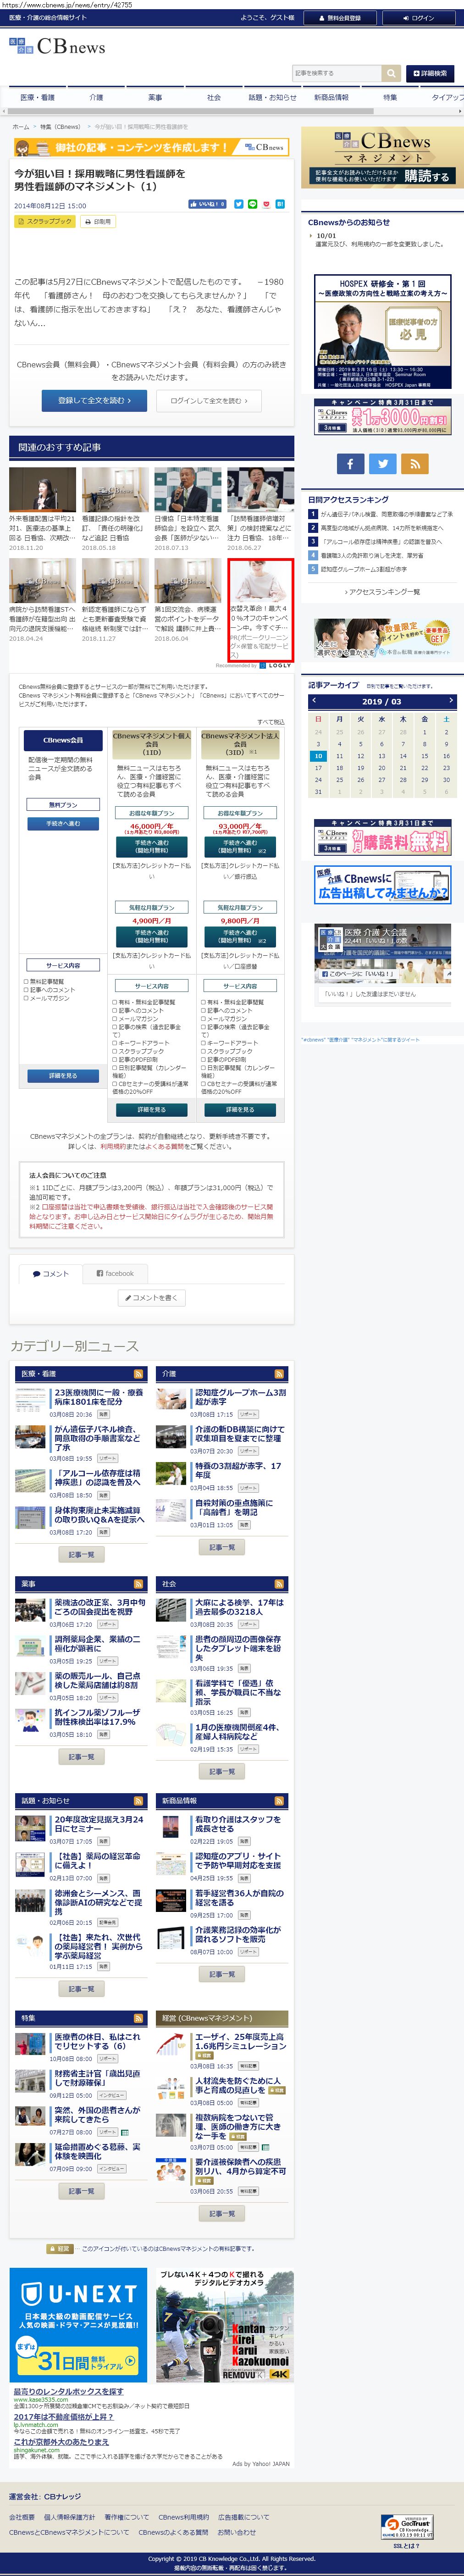Image resolution: width=464 pixels, height=2576 pixels.
Task: Click the CBnews logo in header
Action: pyautogui.click(x=57, y=46)
